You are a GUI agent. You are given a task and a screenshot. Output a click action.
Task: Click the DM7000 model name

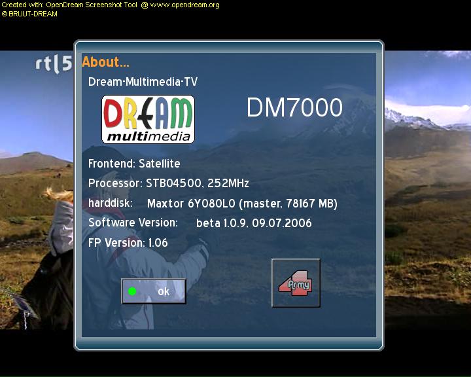294,107
